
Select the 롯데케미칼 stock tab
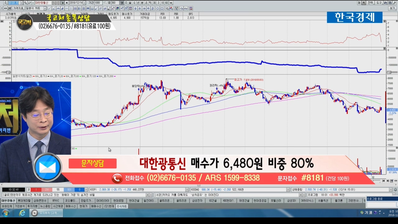24,201
